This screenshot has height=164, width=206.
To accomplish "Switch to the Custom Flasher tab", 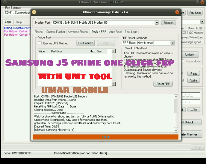I will coord(56,32).
